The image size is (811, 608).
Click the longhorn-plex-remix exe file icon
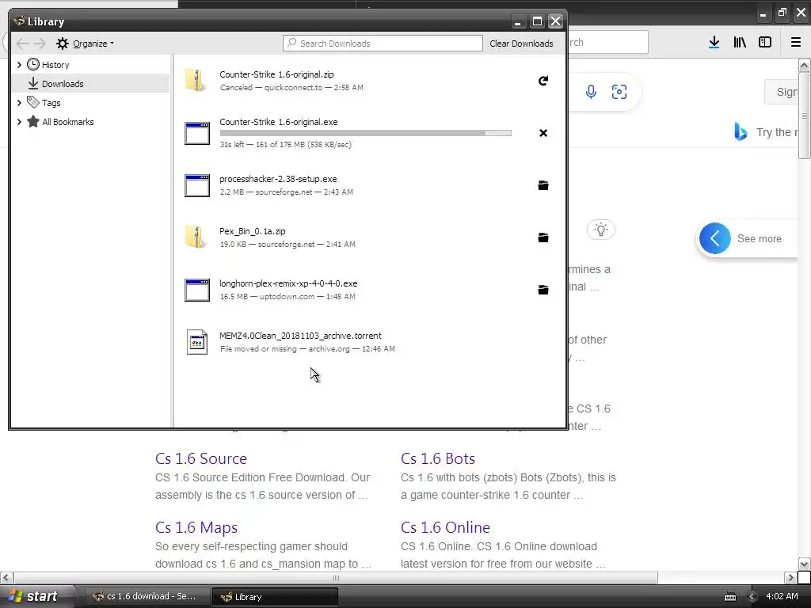point(197,290)
